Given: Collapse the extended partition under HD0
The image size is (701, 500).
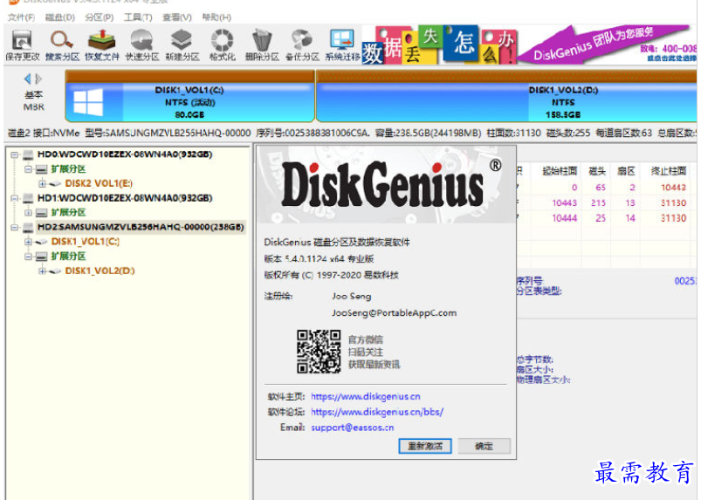Looking at the screenshot, I should [x=28, y=169].
